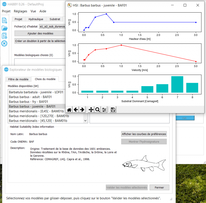Open the Réglages menu

[x=20, y=11]
